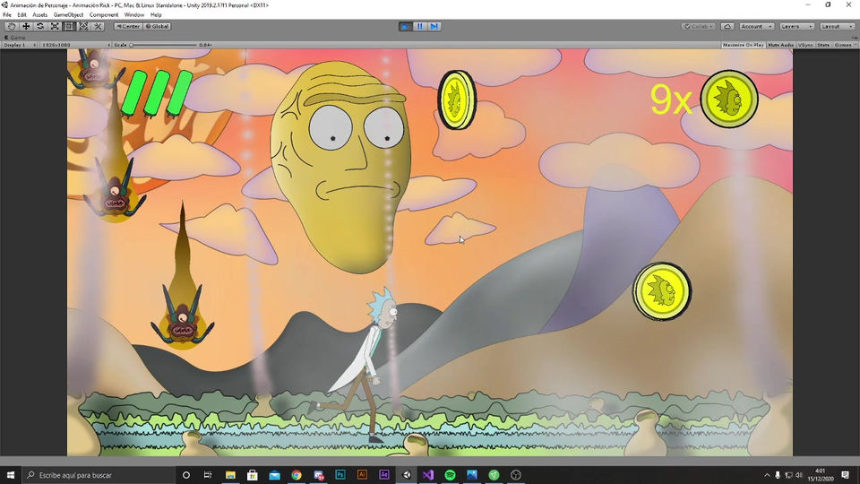Select the Transform tool

[x=83, y=26]
